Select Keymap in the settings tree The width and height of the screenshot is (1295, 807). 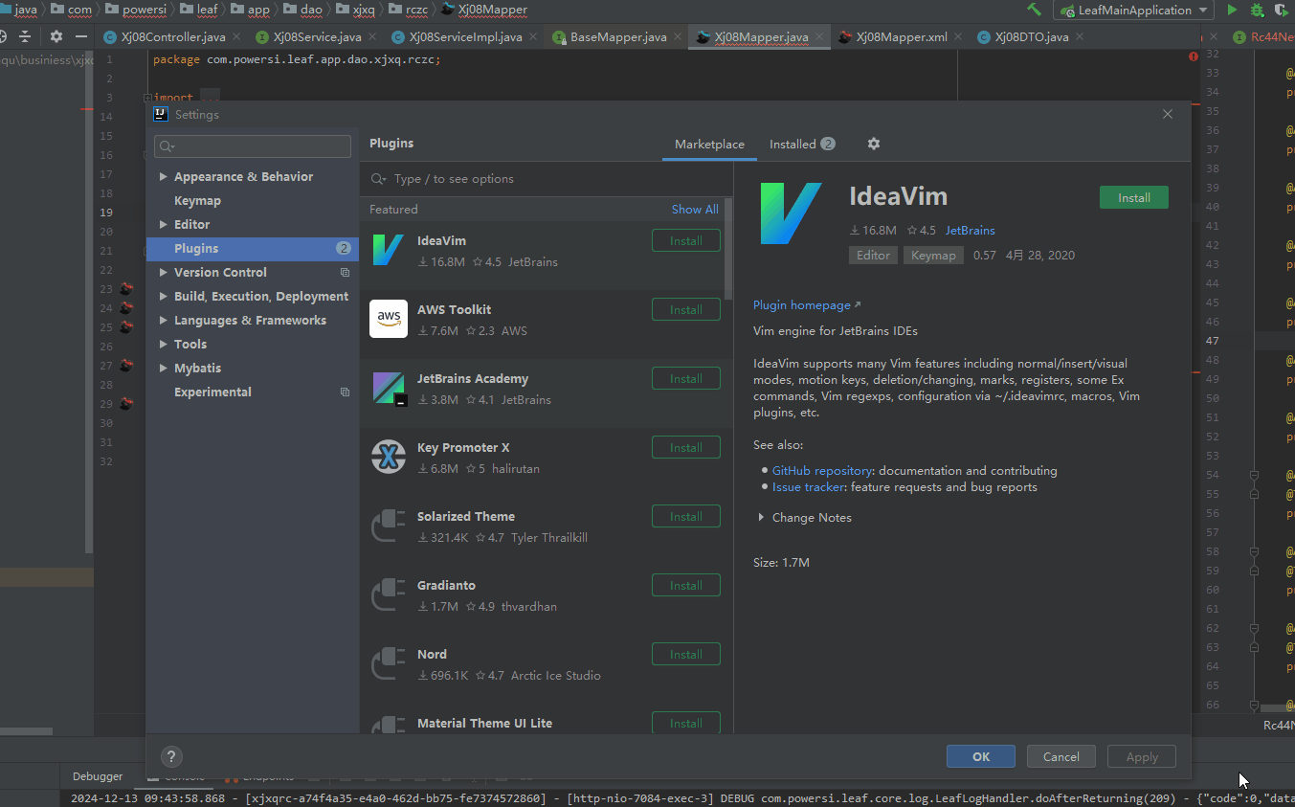[197, 201]
